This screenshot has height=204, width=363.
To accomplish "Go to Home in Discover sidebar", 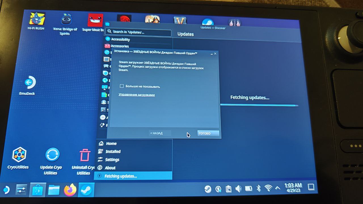I will [111, 143].
